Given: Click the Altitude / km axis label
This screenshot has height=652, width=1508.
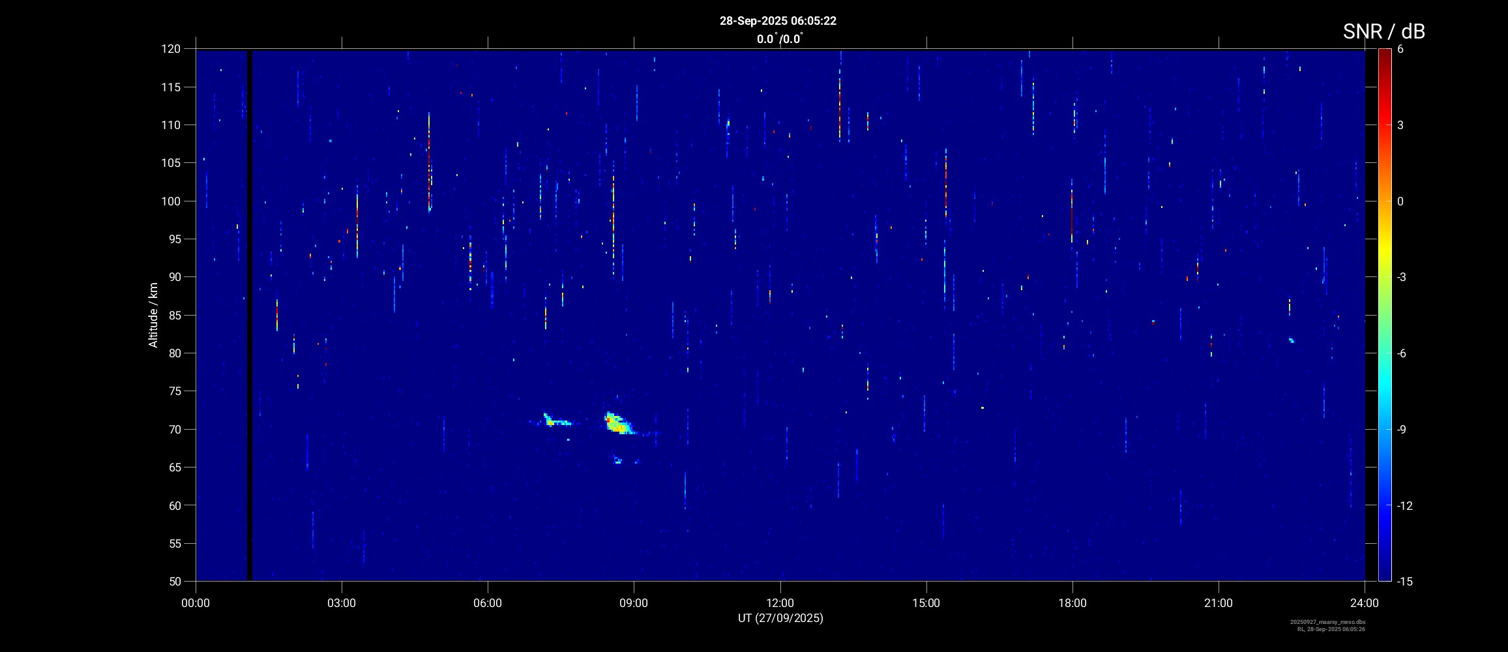Looking at the screenshot, I should (x=153, y=315).
